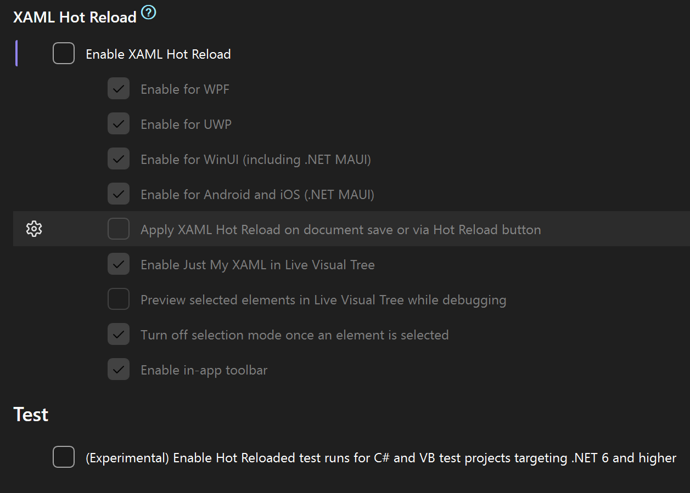
Task: Click the gear icon beside Apply XAML Hot Reload
Action: click(34, 229)
